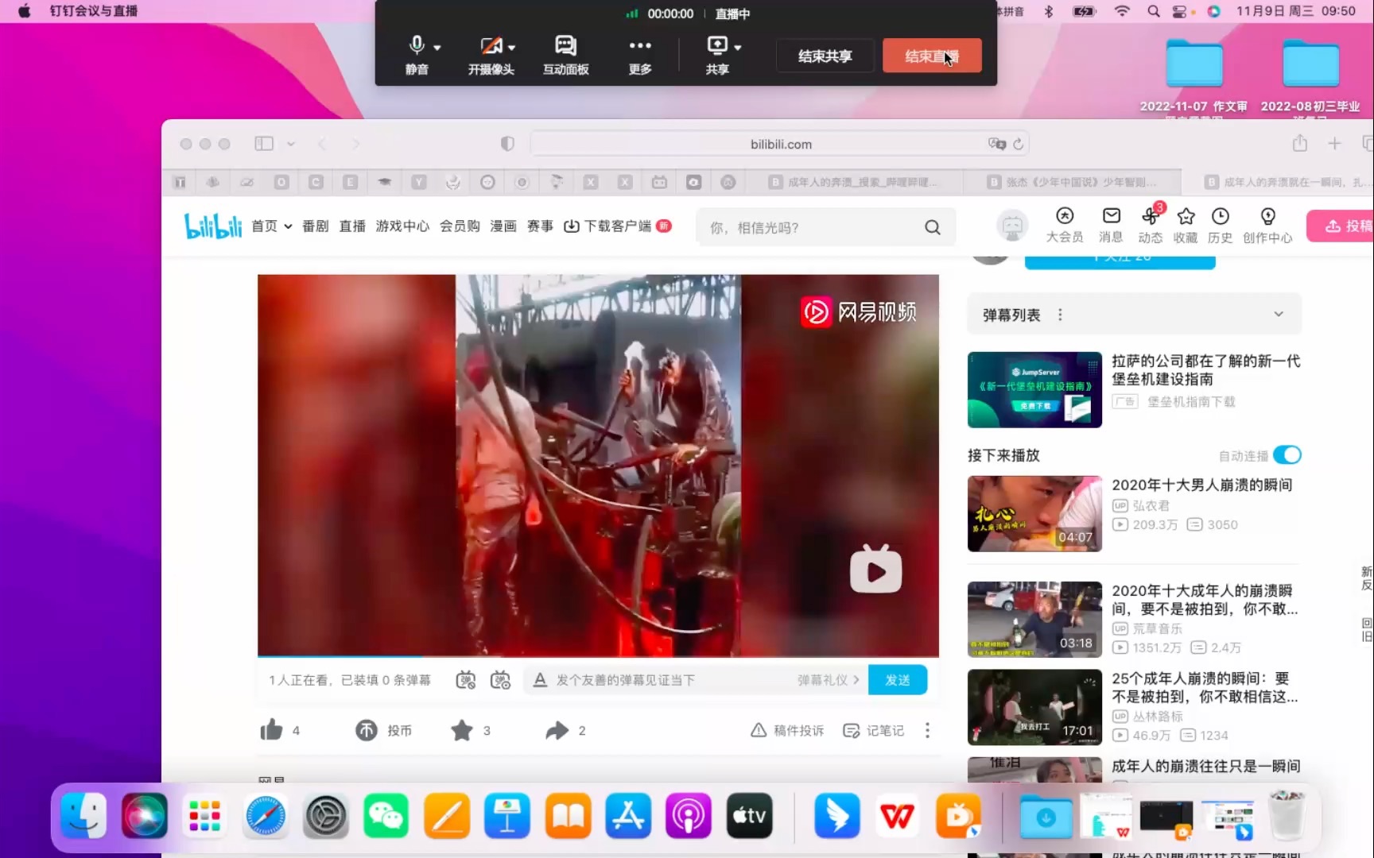Expand share options arrow beside 共享
The image size is (1374, 858).
point(738,48)
